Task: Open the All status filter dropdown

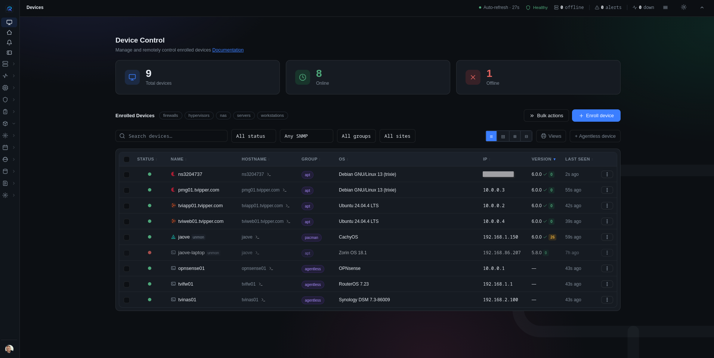Action: (254, 136)
